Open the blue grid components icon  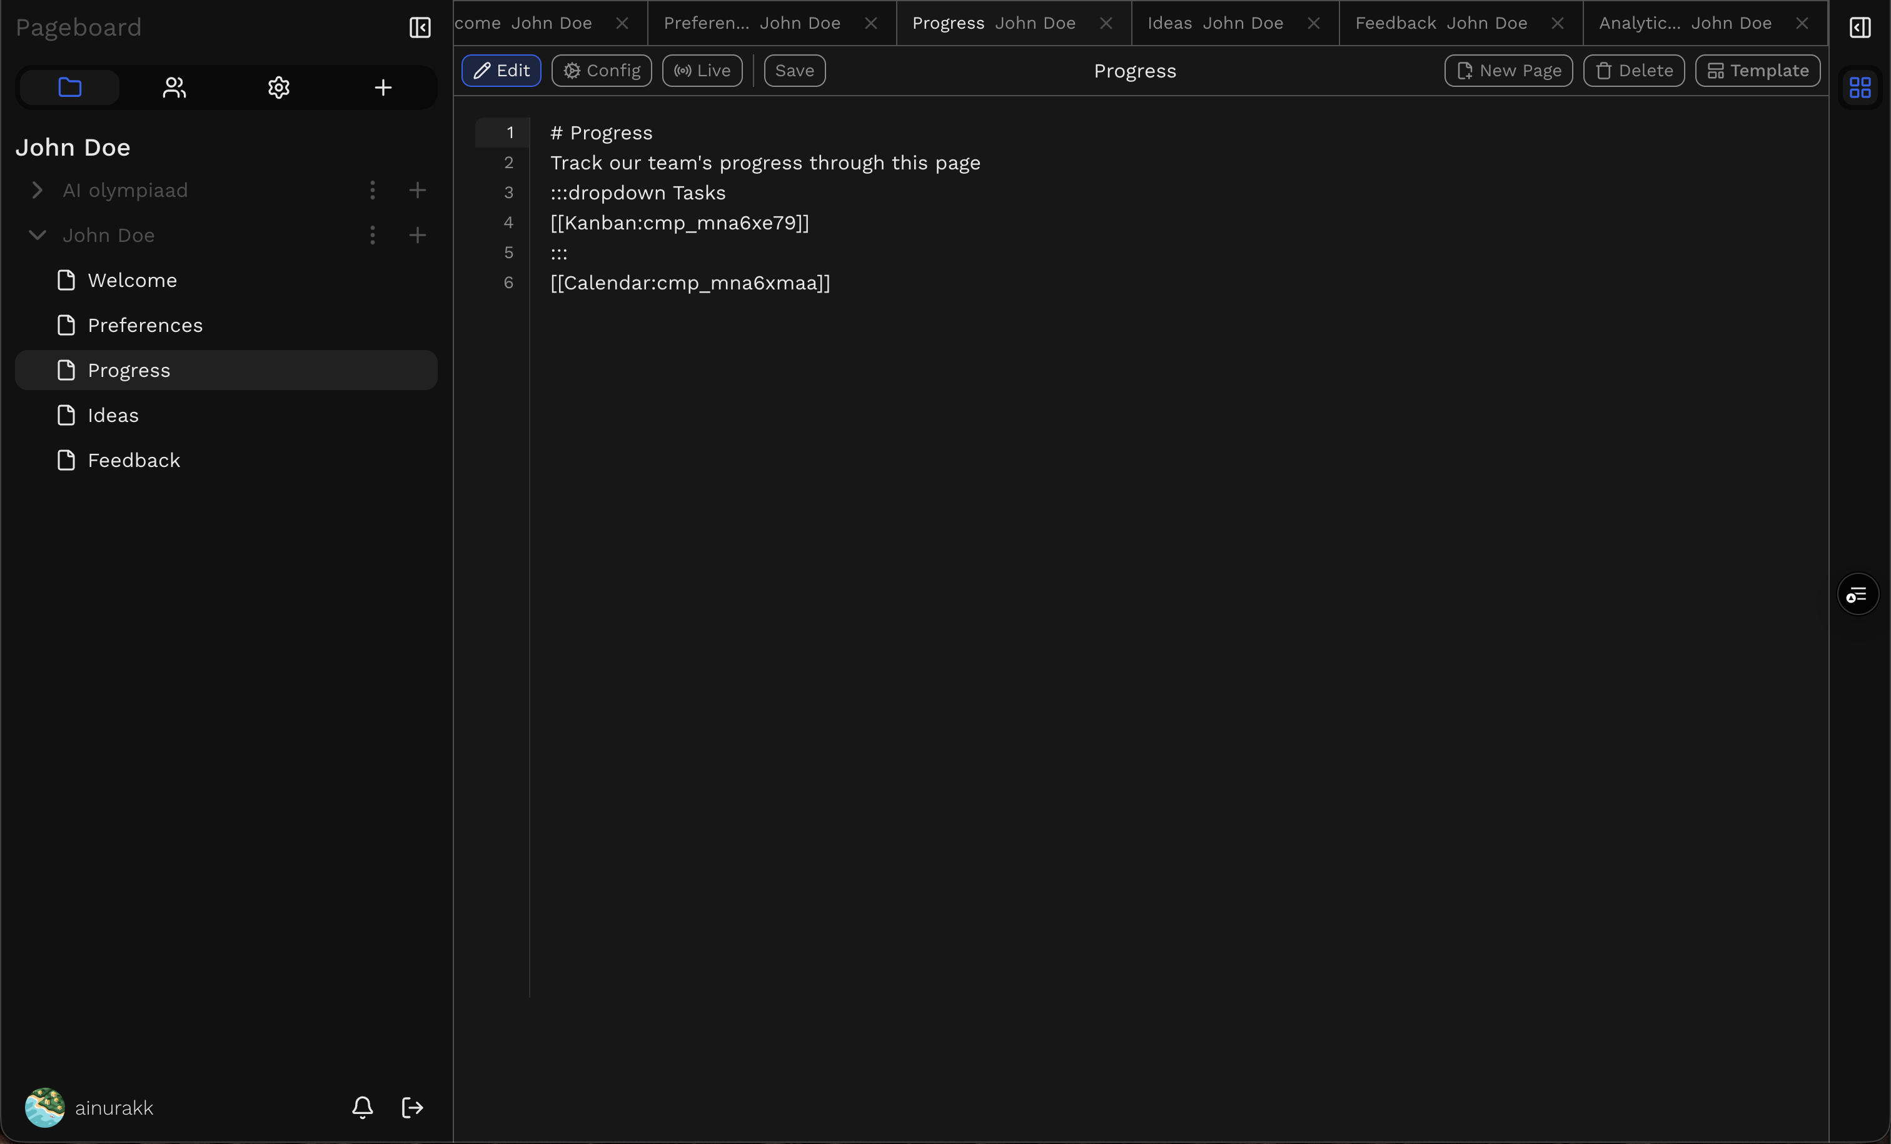tap(1860, 88)
